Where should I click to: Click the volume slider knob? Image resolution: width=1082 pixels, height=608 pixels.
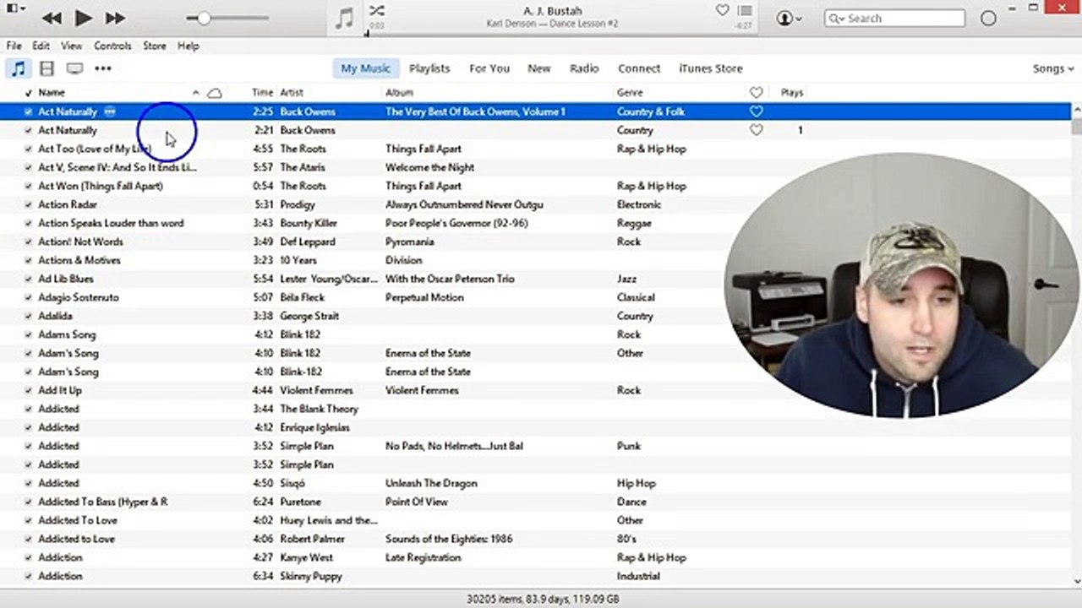[203, 18]
